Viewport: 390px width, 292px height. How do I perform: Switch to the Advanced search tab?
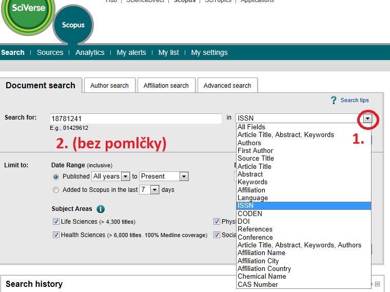click(227, 85)
